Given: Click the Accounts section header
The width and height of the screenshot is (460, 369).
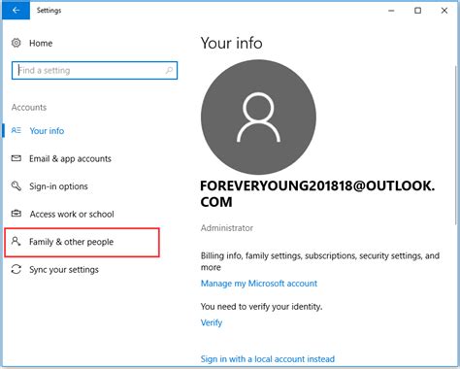Looking at the screenshot, I should 29,108.
